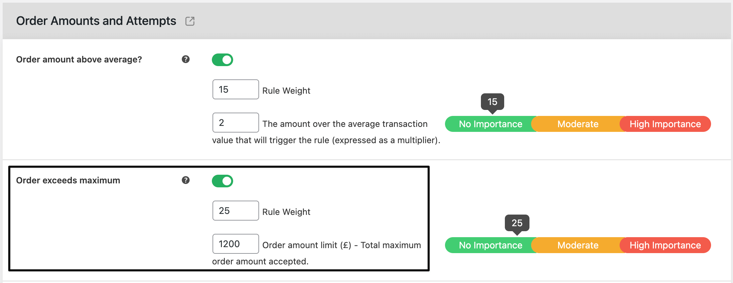Screen dimensions: 733x283
Task: Click the Order Amounts and Attempts section heading
Action: tap(96, 21)
